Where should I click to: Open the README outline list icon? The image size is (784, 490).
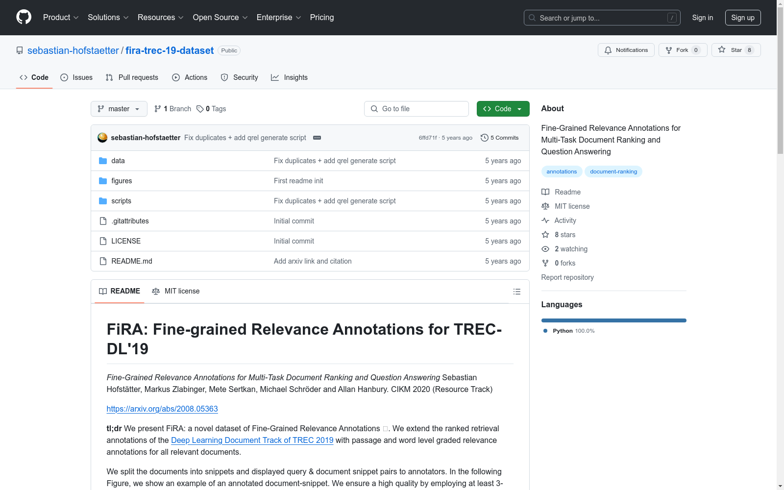click(516, 292)
